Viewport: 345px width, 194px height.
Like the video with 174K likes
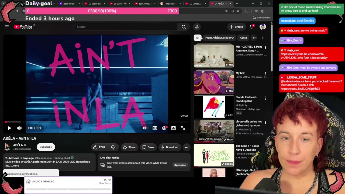99,147
